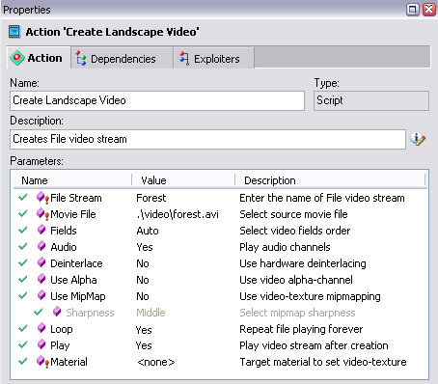
Task: Select the 'Movie File' parameter name
Action: (73, 214)
